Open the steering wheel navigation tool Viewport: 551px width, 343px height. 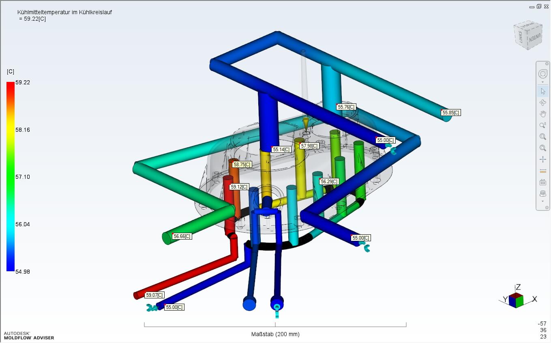(542, 74)
